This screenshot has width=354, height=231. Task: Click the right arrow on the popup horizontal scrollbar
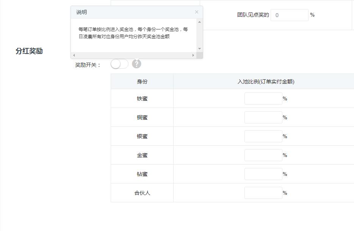click(x=194, y=55)
